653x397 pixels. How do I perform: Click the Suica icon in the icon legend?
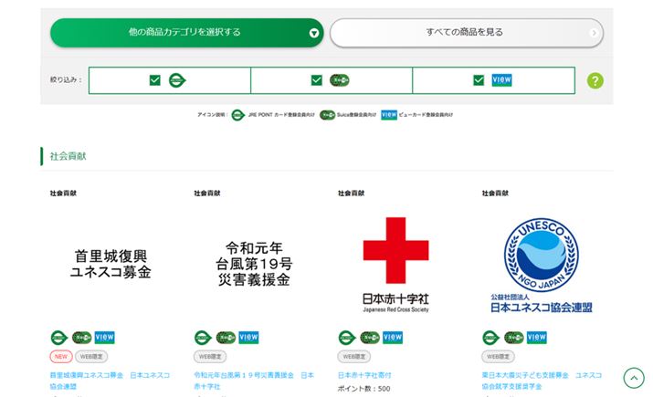(x=327, y=115)
